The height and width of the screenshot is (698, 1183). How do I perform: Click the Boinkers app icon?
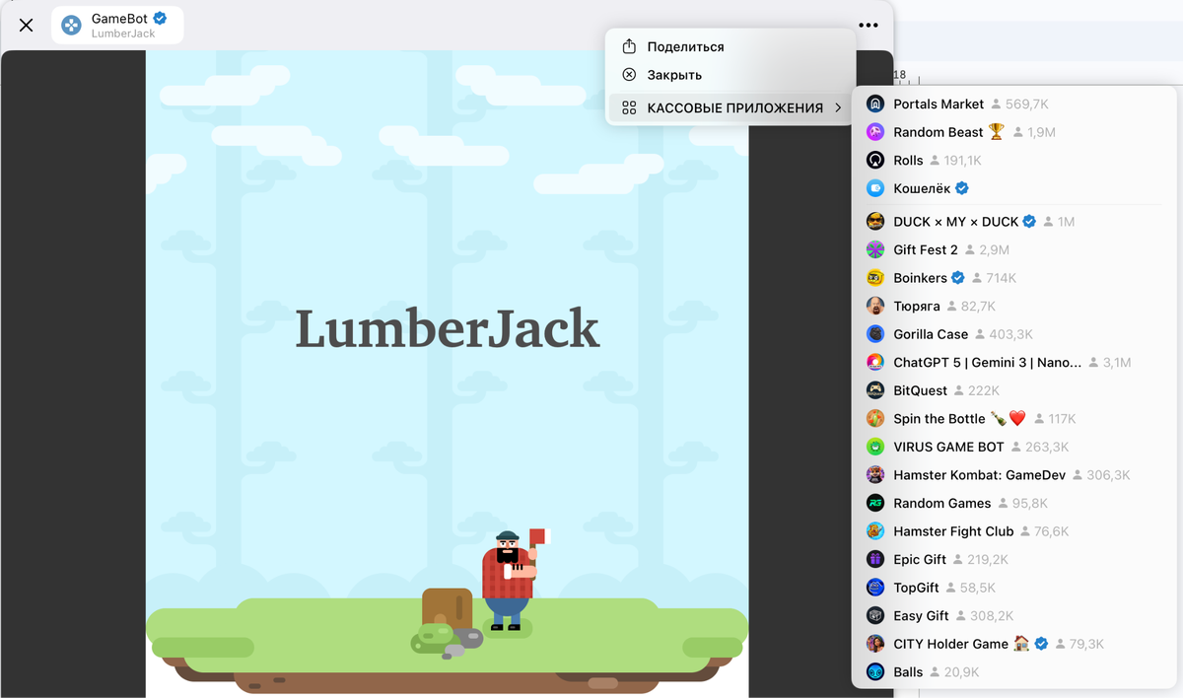point(875,278)
